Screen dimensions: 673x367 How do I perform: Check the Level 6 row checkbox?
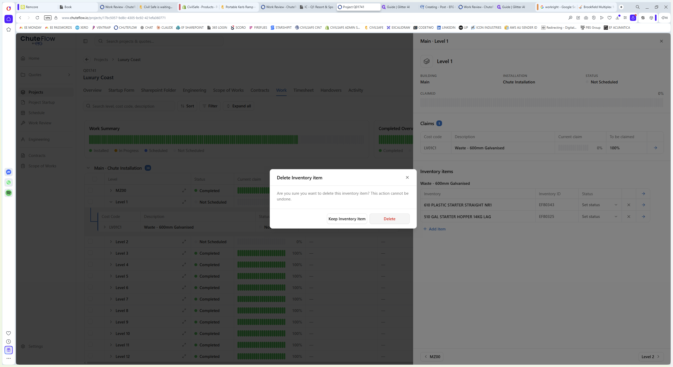pyautogui.click(x=90, y=287)
